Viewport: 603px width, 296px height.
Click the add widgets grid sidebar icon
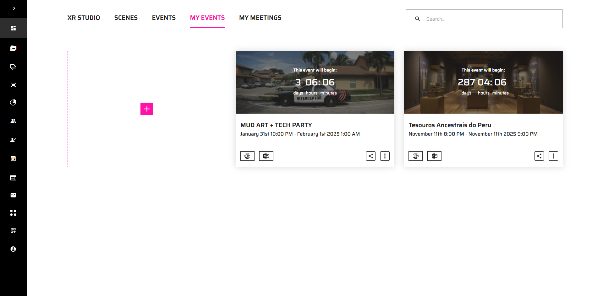(13, 230)
